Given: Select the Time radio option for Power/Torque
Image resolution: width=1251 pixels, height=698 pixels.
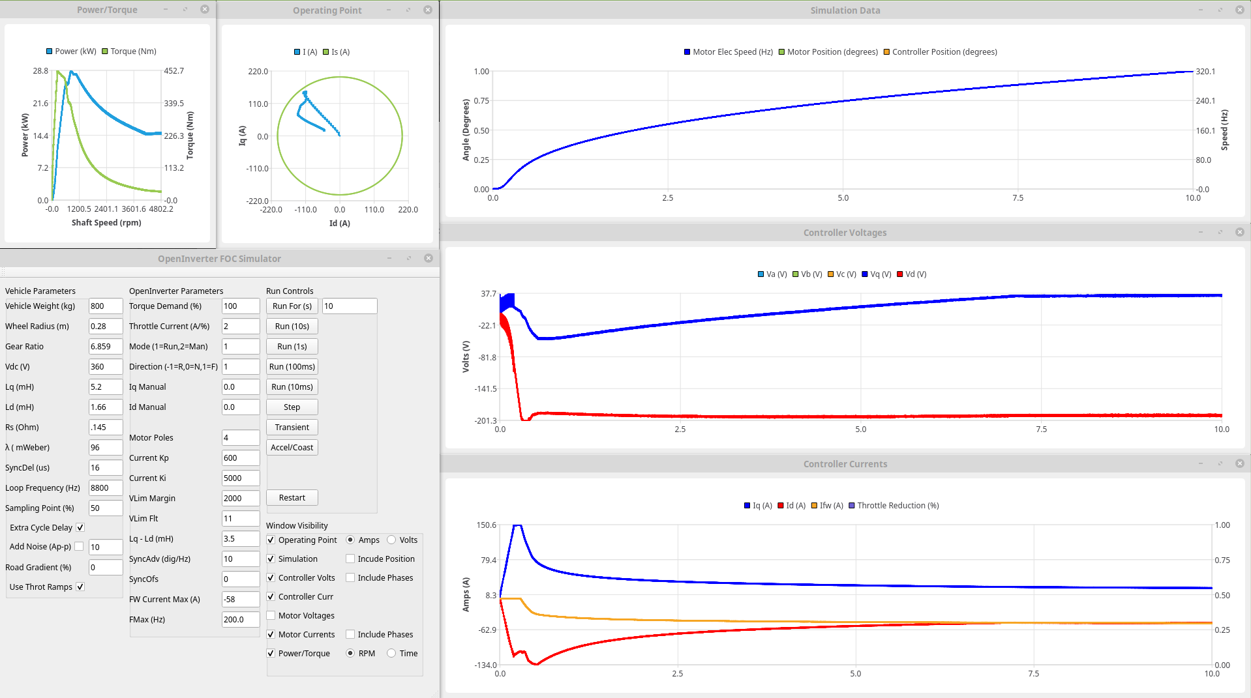Looking at the screenshot, I should (x=391, y=653).
